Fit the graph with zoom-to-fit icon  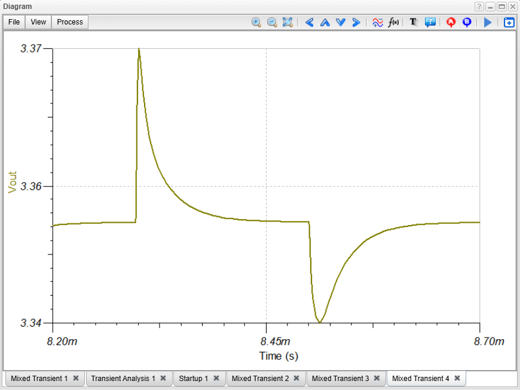(x=287, y=22)
